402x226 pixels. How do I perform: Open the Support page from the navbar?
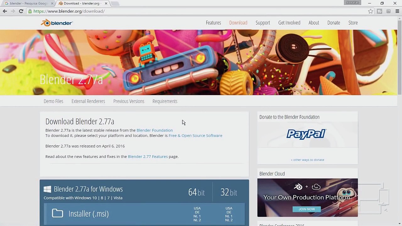tap(263, 23)
